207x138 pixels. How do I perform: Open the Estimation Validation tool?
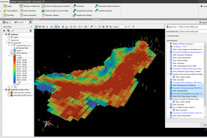[50, 15]
